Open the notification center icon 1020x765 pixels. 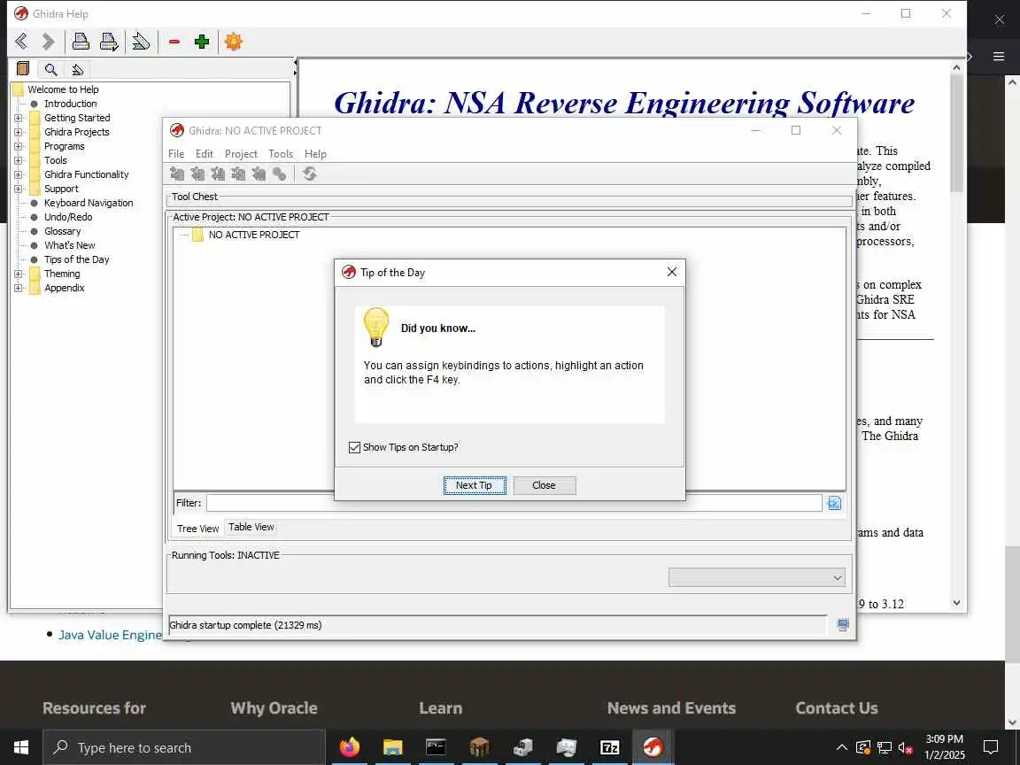991,747
